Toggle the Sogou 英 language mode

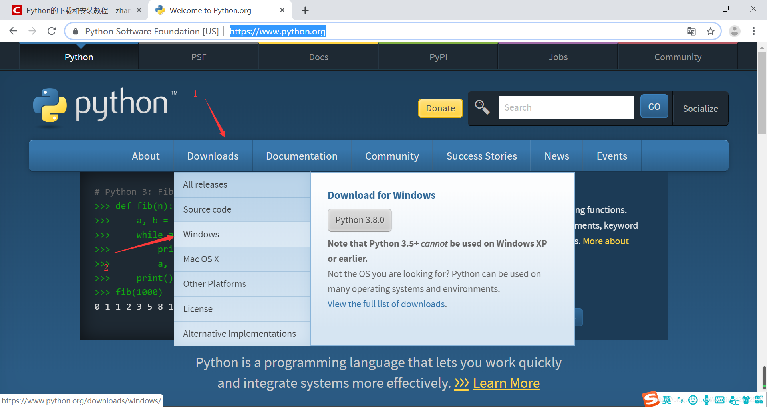point(667,400)
